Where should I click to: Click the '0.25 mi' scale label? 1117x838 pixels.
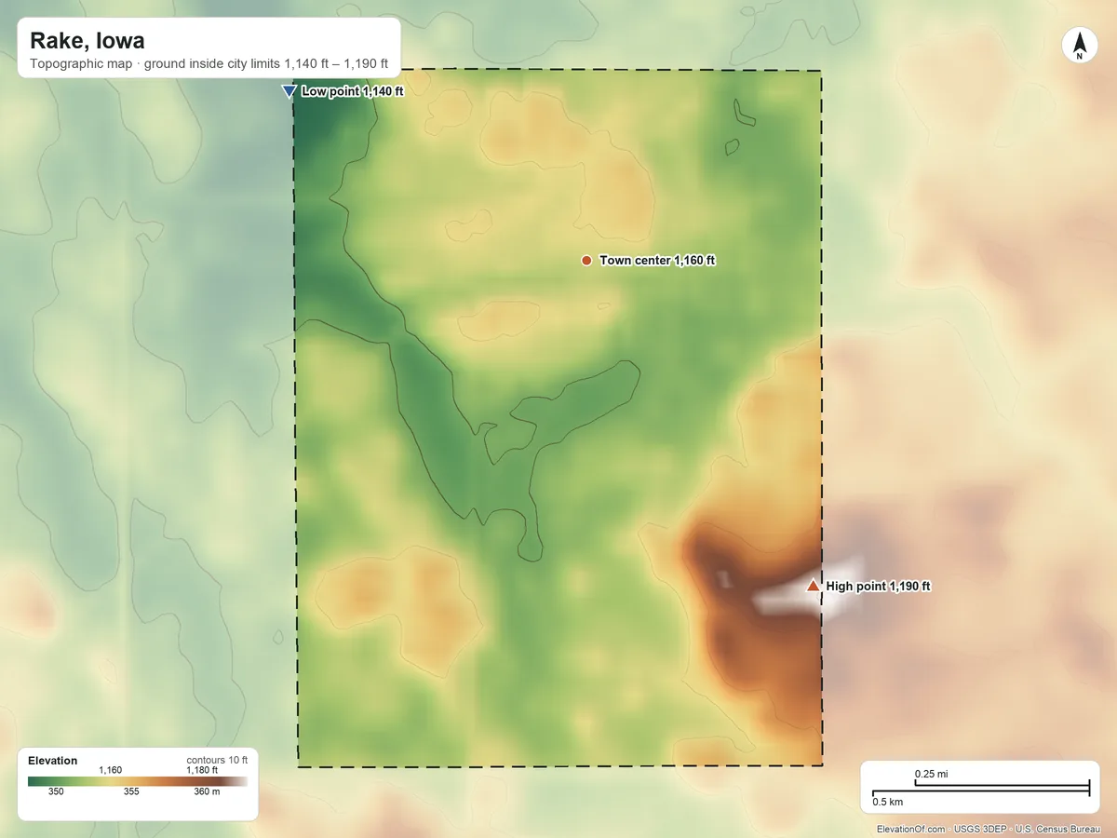[x=931, y=774]
